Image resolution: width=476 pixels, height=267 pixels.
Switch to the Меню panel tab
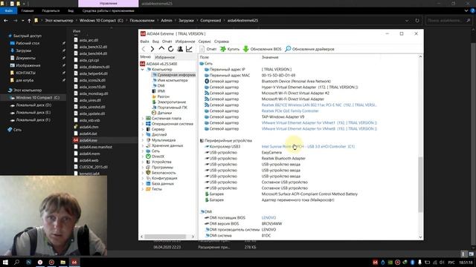click(x=146, y=57)
